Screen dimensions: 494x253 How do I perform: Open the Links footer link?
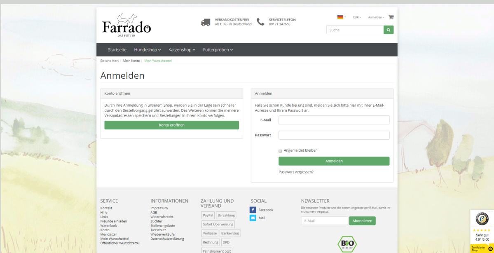click(104, 217)
